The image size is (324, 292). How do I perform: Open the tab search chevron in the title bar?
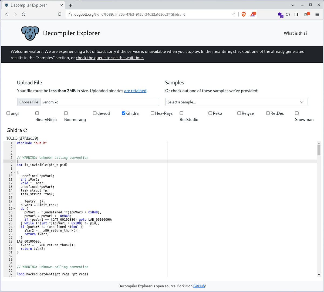[x=293, y=5]
